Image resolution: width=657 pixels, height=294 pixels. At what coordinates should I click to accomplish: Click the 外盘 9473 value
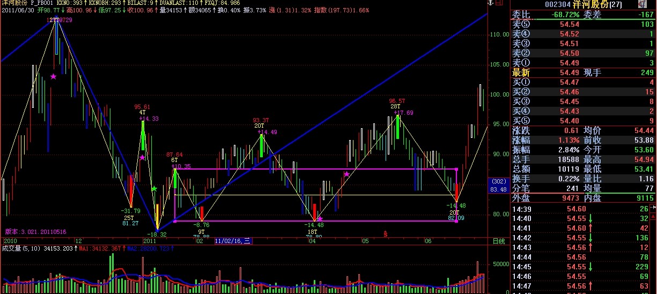pyautogui.click(x=571, y=198)
